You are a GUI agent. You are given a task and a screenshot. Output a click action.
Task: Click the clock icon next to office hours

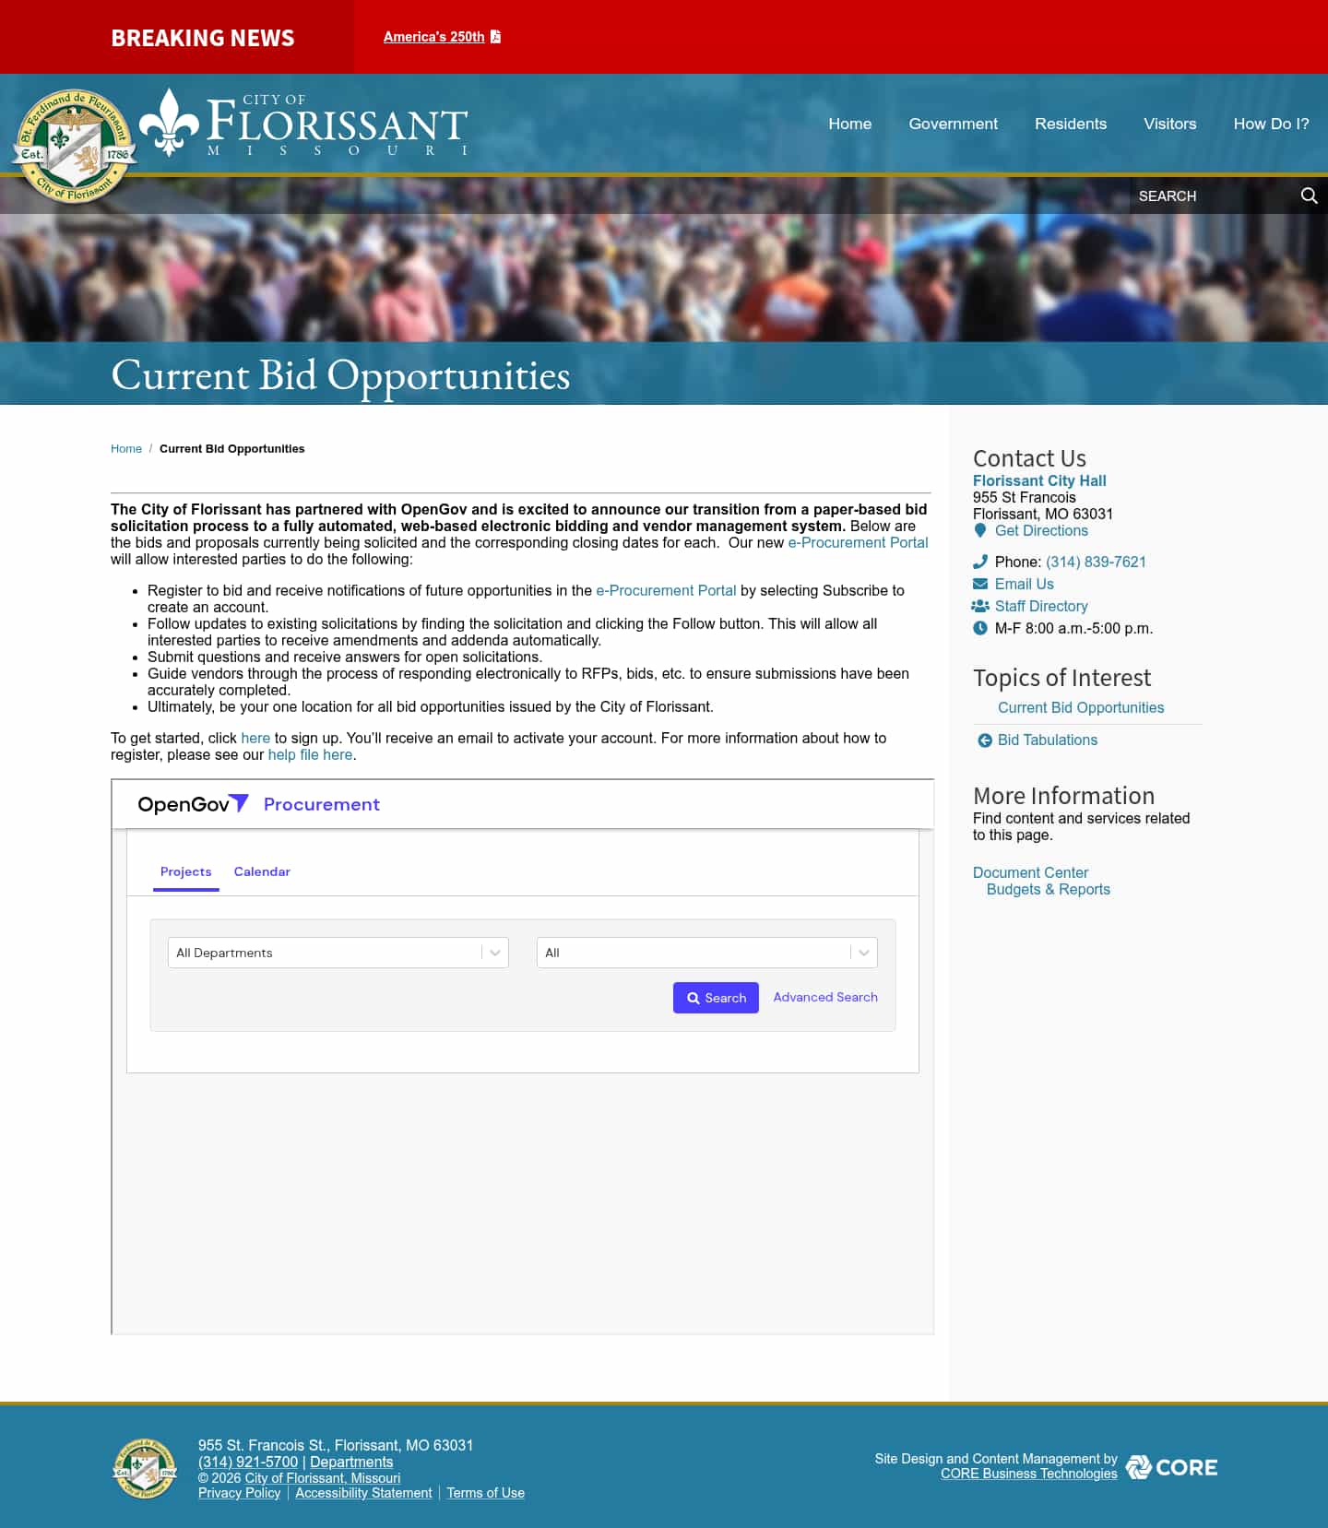coord(980,628)
